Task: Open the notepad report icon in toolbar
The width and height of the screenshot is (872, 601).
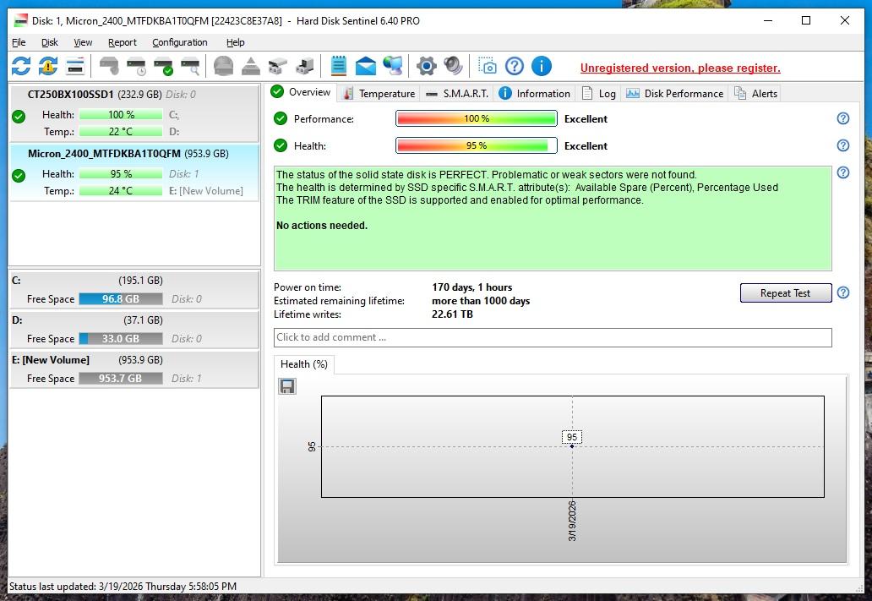Action: click(x=338, y=66)
